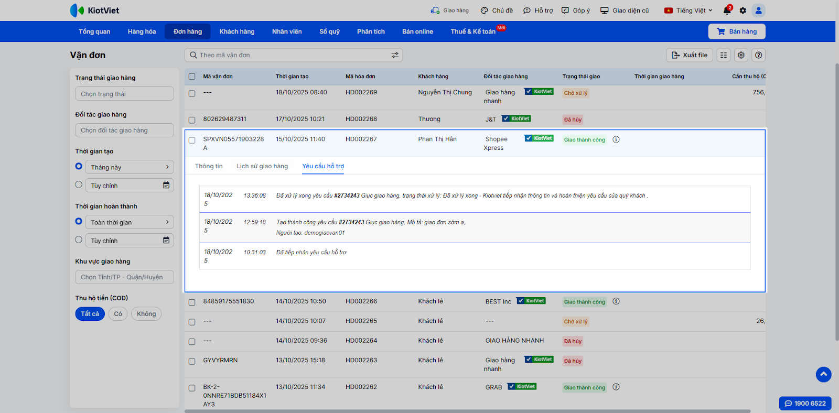Image resolution: width=839 pixels, height=413 pixels.
Task: Click the scroll-to-top arrow button
Action: [x=823, y=374]
